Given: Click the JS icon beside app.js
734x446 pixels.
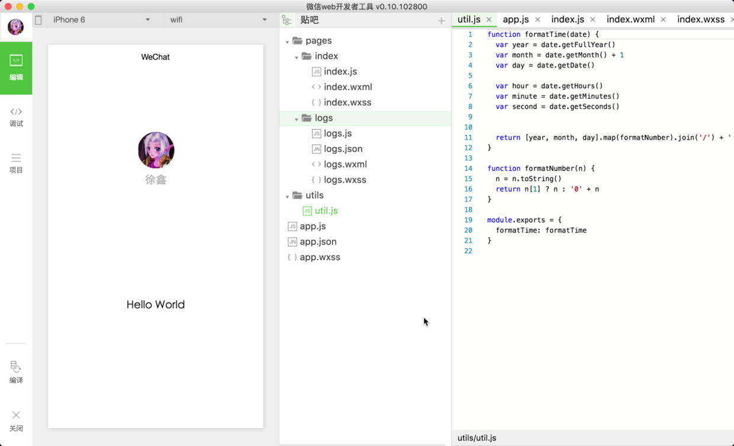Looking at the screenshot, I should (x=292, y=227).
